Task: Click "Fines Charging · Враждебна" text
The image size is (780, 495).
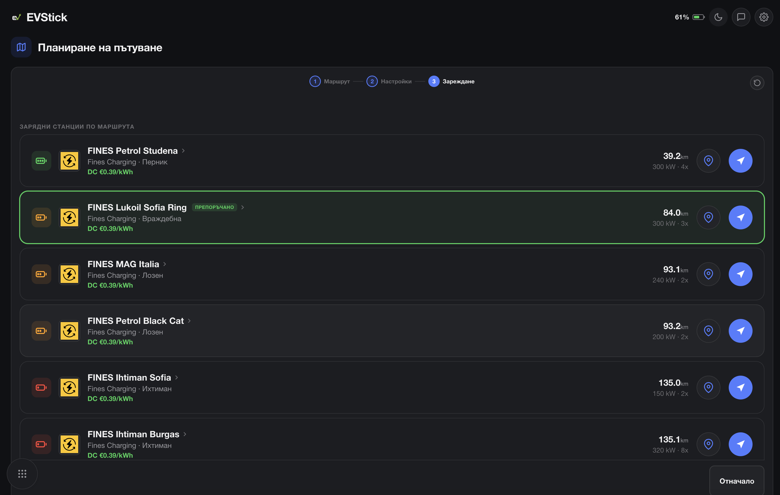Action: [x=134, y=219]
